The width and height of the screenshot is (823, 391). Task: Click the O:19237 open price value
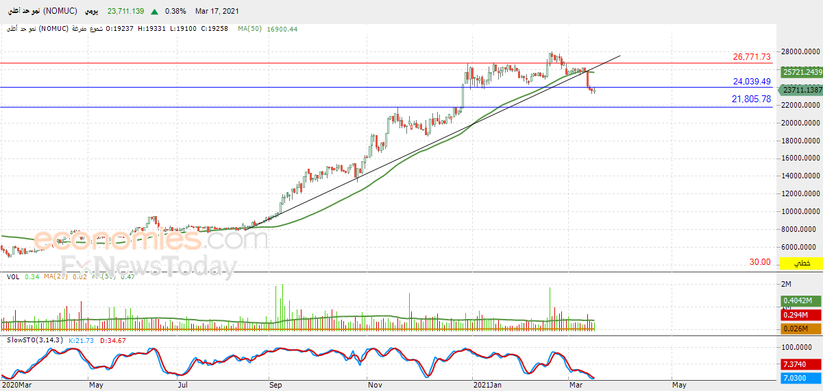pos(120,29)
